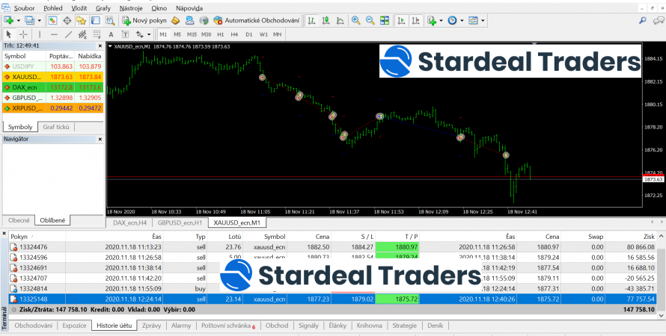Image resolution: width=666 pixels, height=336 pixels.
Task: Tile windows with the grid icon
Action: point(385,20)
